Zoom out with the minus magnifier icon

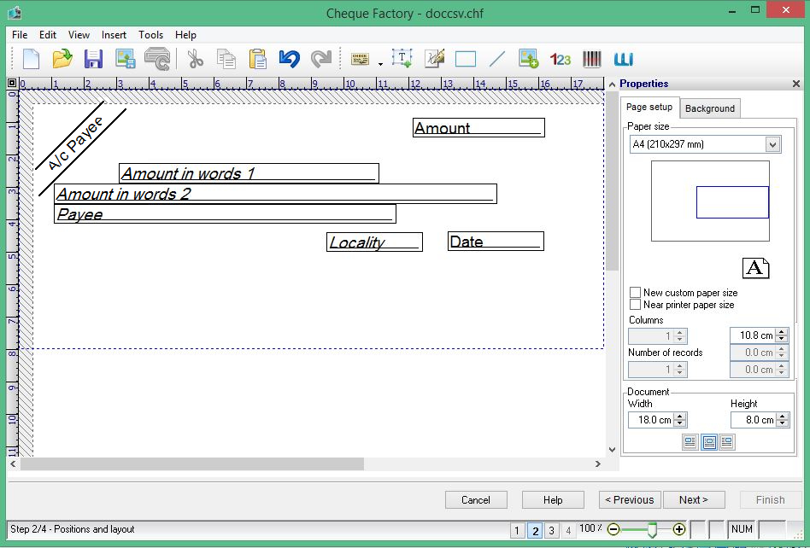[613, 529]
